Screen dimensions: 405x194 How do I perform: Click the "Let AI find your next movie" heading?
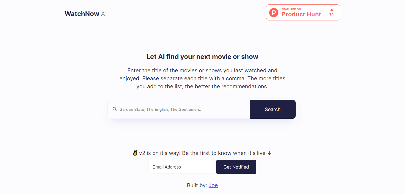[x=202, y=57]
